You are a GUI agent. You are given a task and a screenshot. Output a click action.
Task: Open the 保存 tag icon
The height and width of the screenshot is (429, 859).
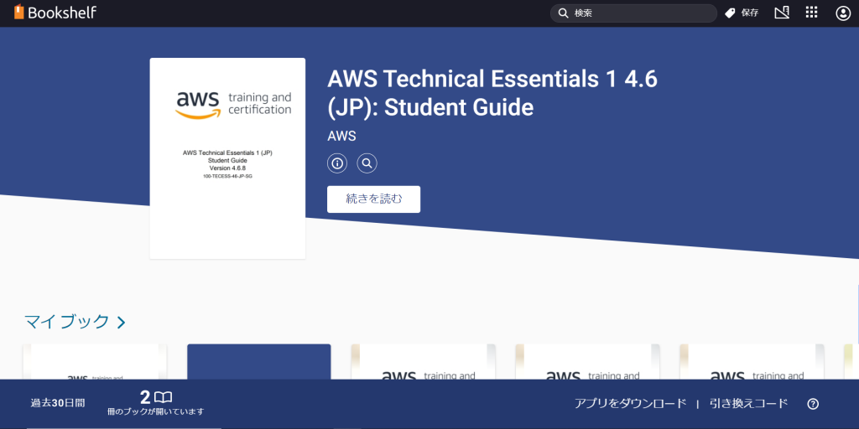click(730, 13)
